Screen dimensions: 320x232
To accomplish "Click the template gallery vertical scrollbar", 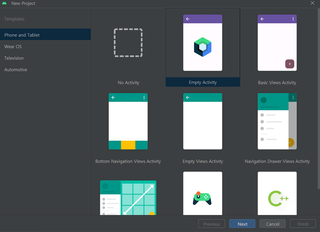I will (319, 99).
